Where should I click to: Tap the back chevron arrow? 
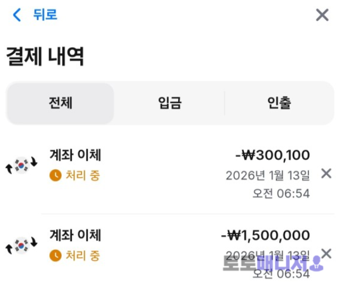pyautogui.click(x=17, y=15)
